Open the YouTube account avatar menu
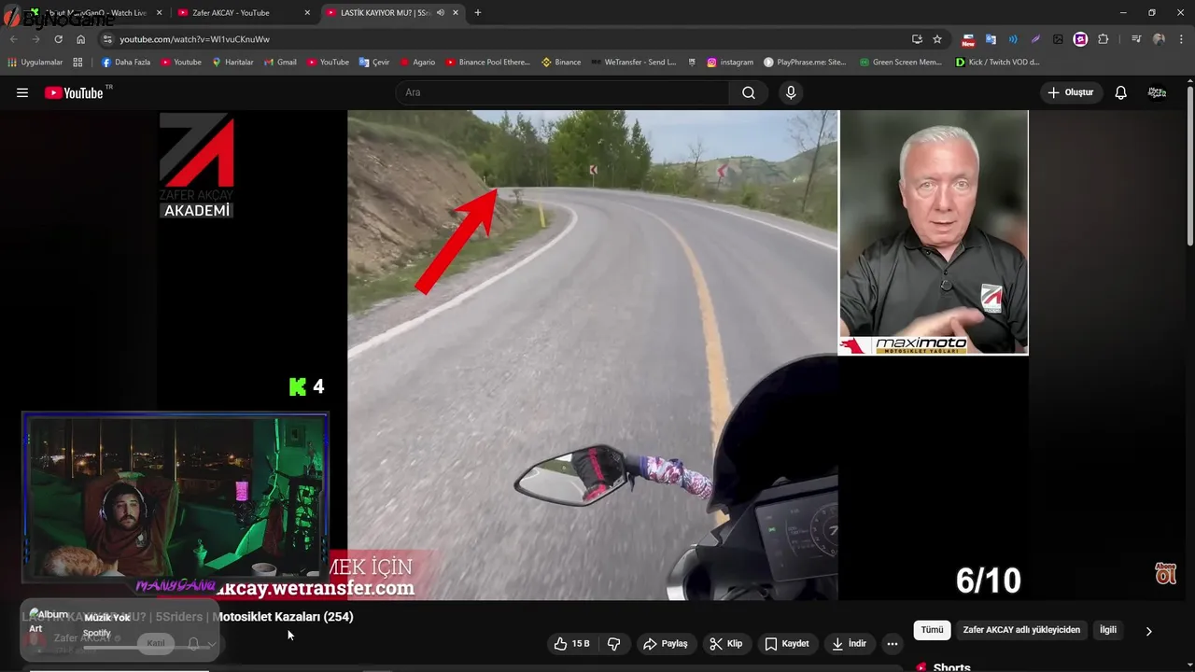The width and height of the screenshot is (1195, 672). pos(1157,92)
